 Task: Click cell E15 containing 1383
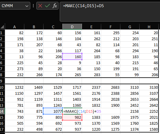pyautogui.click(x=92, y=117)
